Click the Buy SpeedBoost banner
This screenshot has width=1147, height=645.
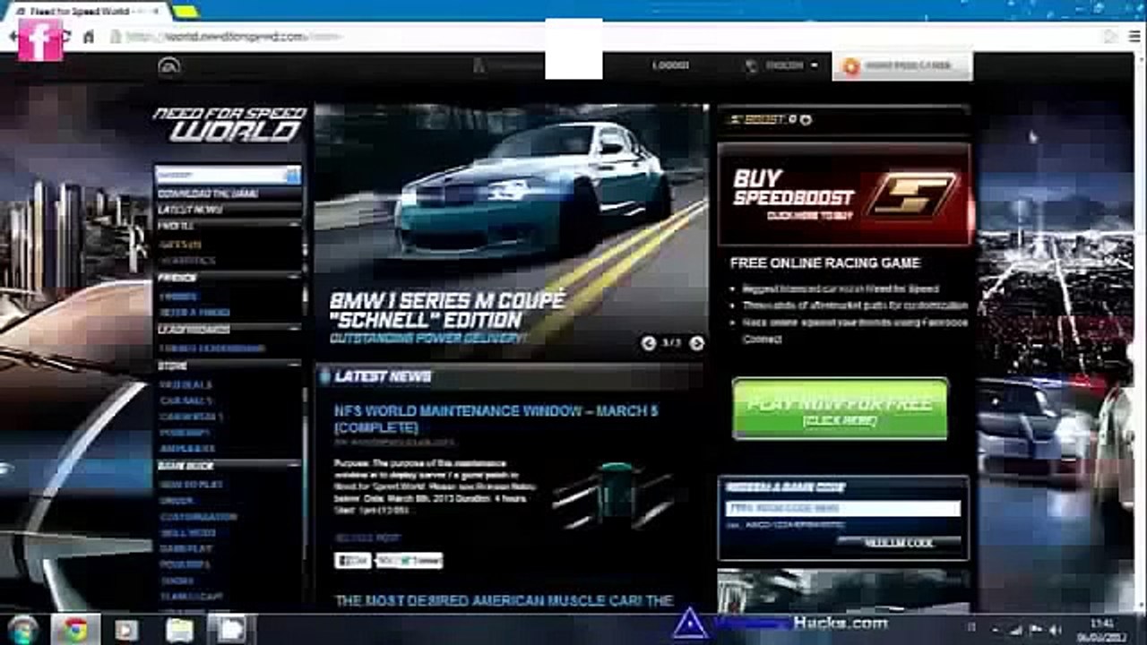(844, 194)
